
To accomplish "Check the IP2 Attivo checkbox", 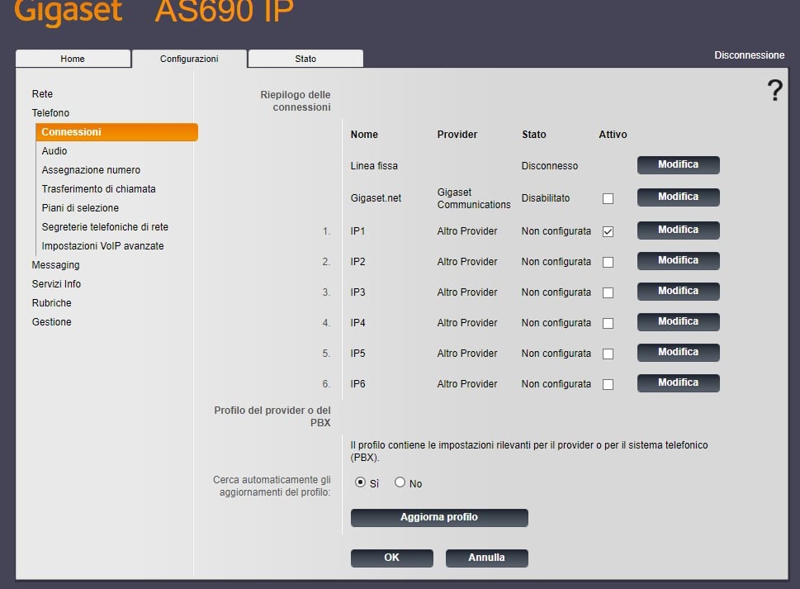I will click(x=608, y=263).
